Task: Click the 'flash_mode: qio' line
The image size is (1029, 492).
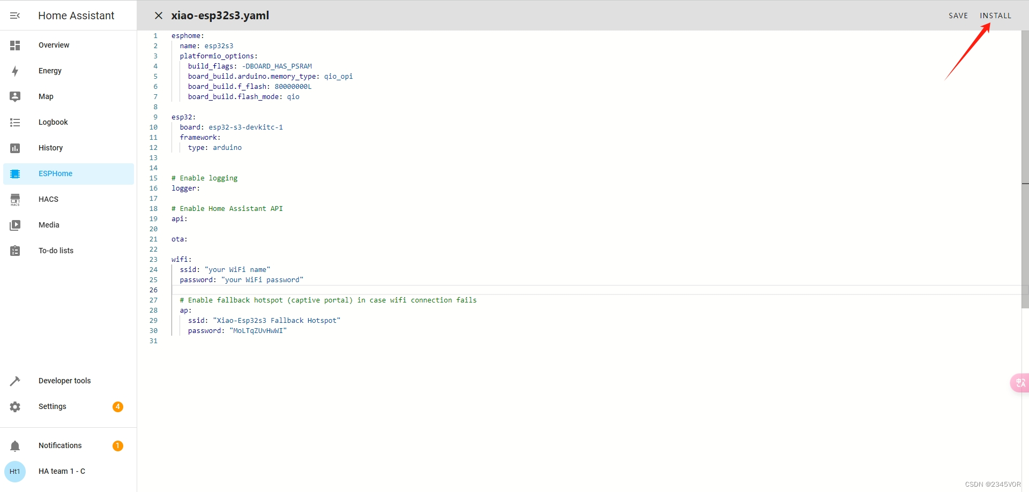Action: tap(243, 97)
